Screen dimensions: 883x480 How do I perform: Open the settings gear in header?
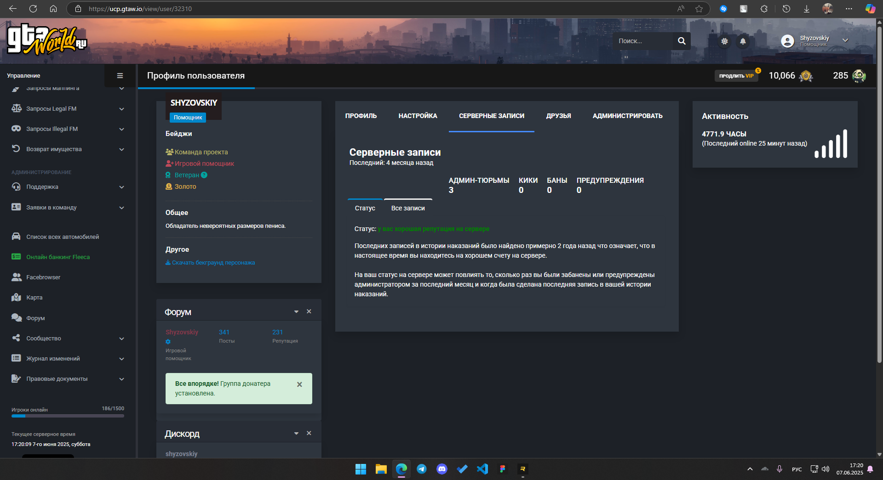coord(724,41)
